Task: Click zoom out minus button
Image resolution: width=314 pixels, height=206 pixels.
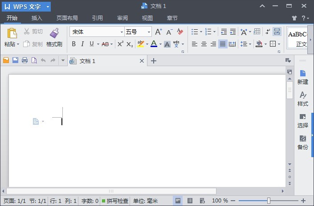Action: 233,201
